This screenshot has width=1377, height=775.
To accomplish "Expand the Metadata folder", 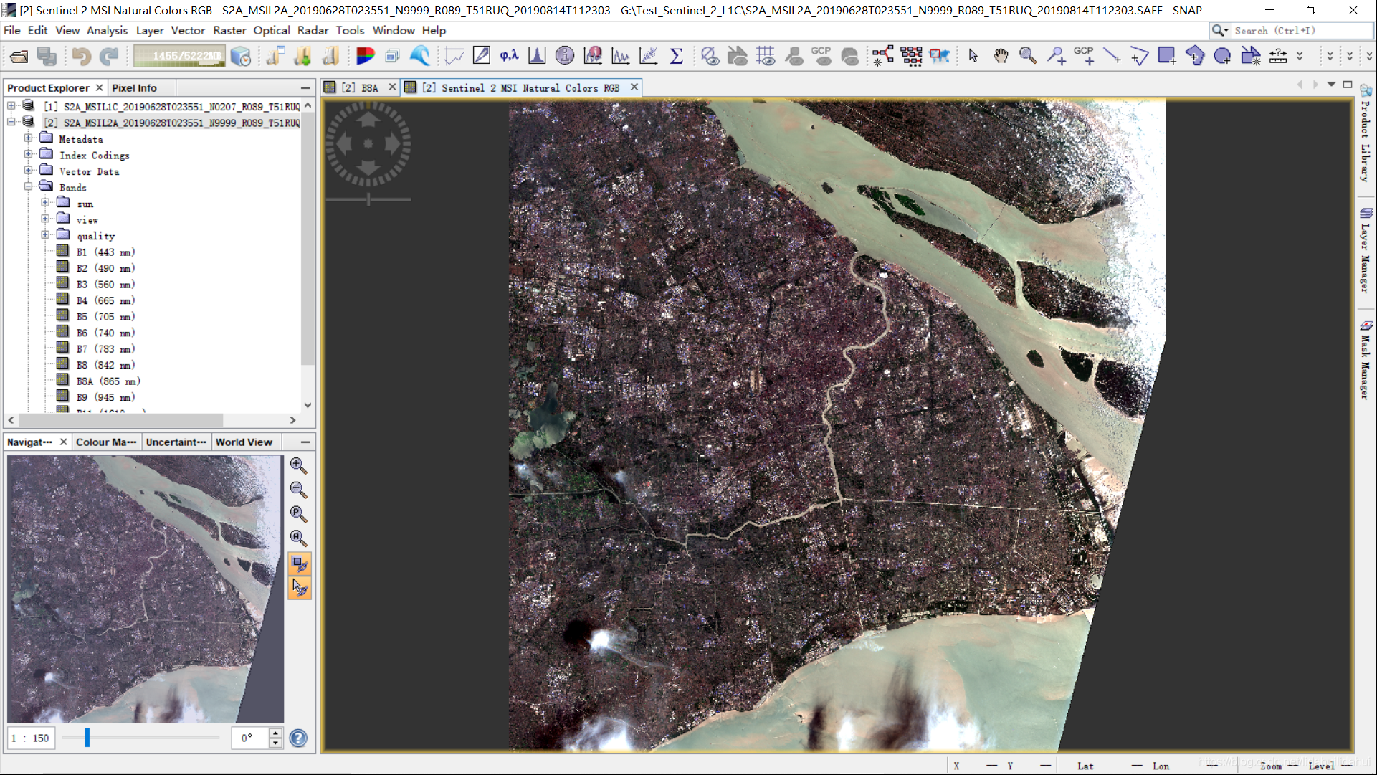I will (28, 138).
